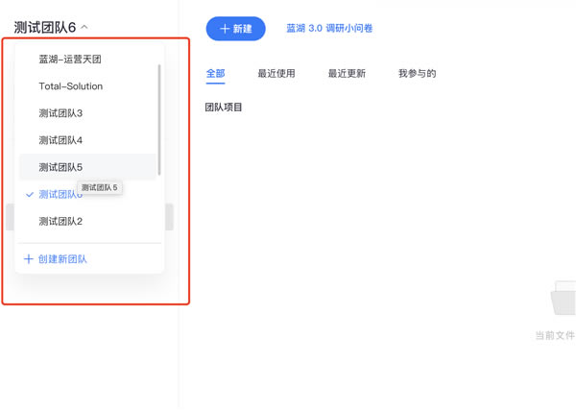This screenshot has height=410, width=576.
Task: Click the plus icon inside 新建 button
Action: point(225,29)
